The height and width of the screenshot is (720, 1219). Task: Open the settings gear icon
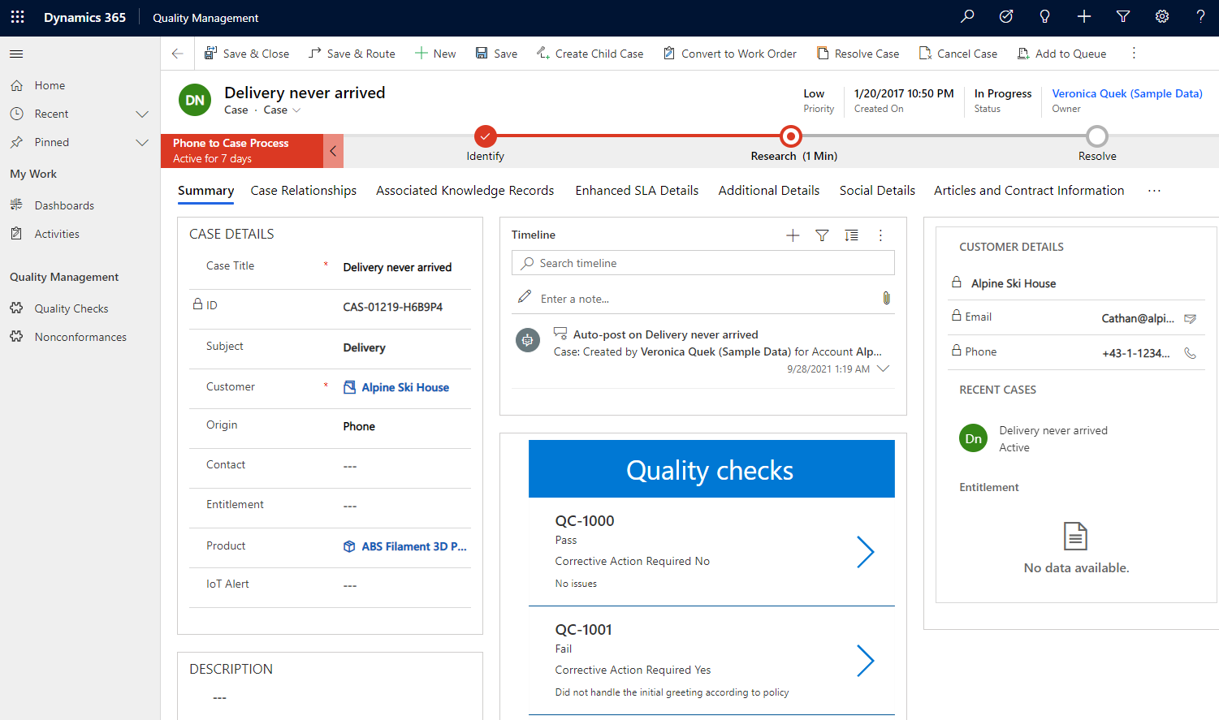(1162, 17)
